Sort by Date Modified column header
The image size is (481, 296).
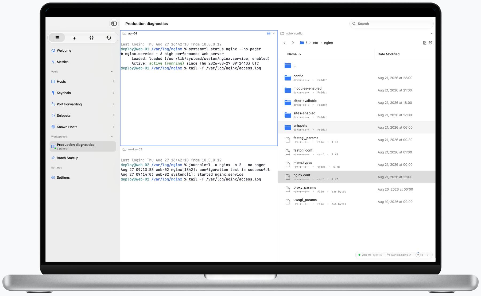coord(389,54)
